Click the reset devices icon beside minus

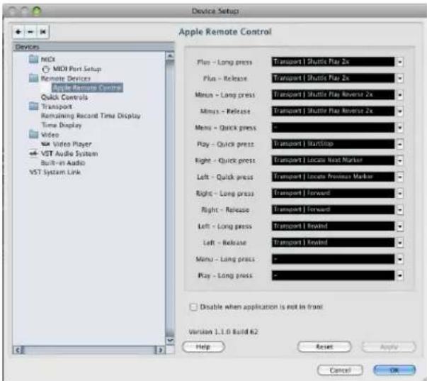pos(42,32)
